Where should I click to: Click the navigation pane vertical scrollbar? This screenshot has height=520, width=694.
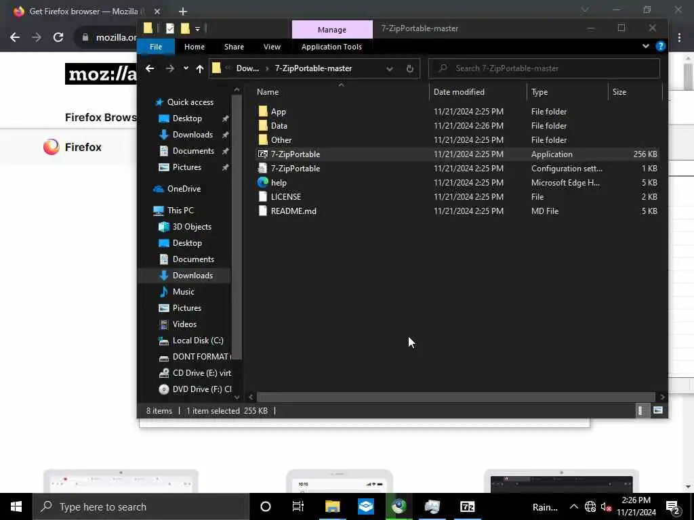click(x=237, y=227)
